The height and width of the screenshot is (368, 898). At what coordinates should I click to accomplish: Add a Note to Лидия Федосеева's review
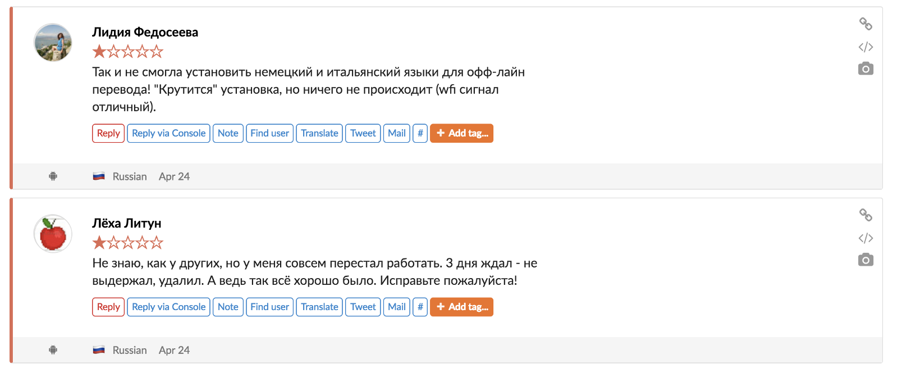click(228, 133)
